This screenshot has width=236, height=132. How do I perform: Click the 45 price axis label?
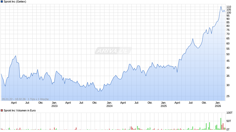coord(228,61)
